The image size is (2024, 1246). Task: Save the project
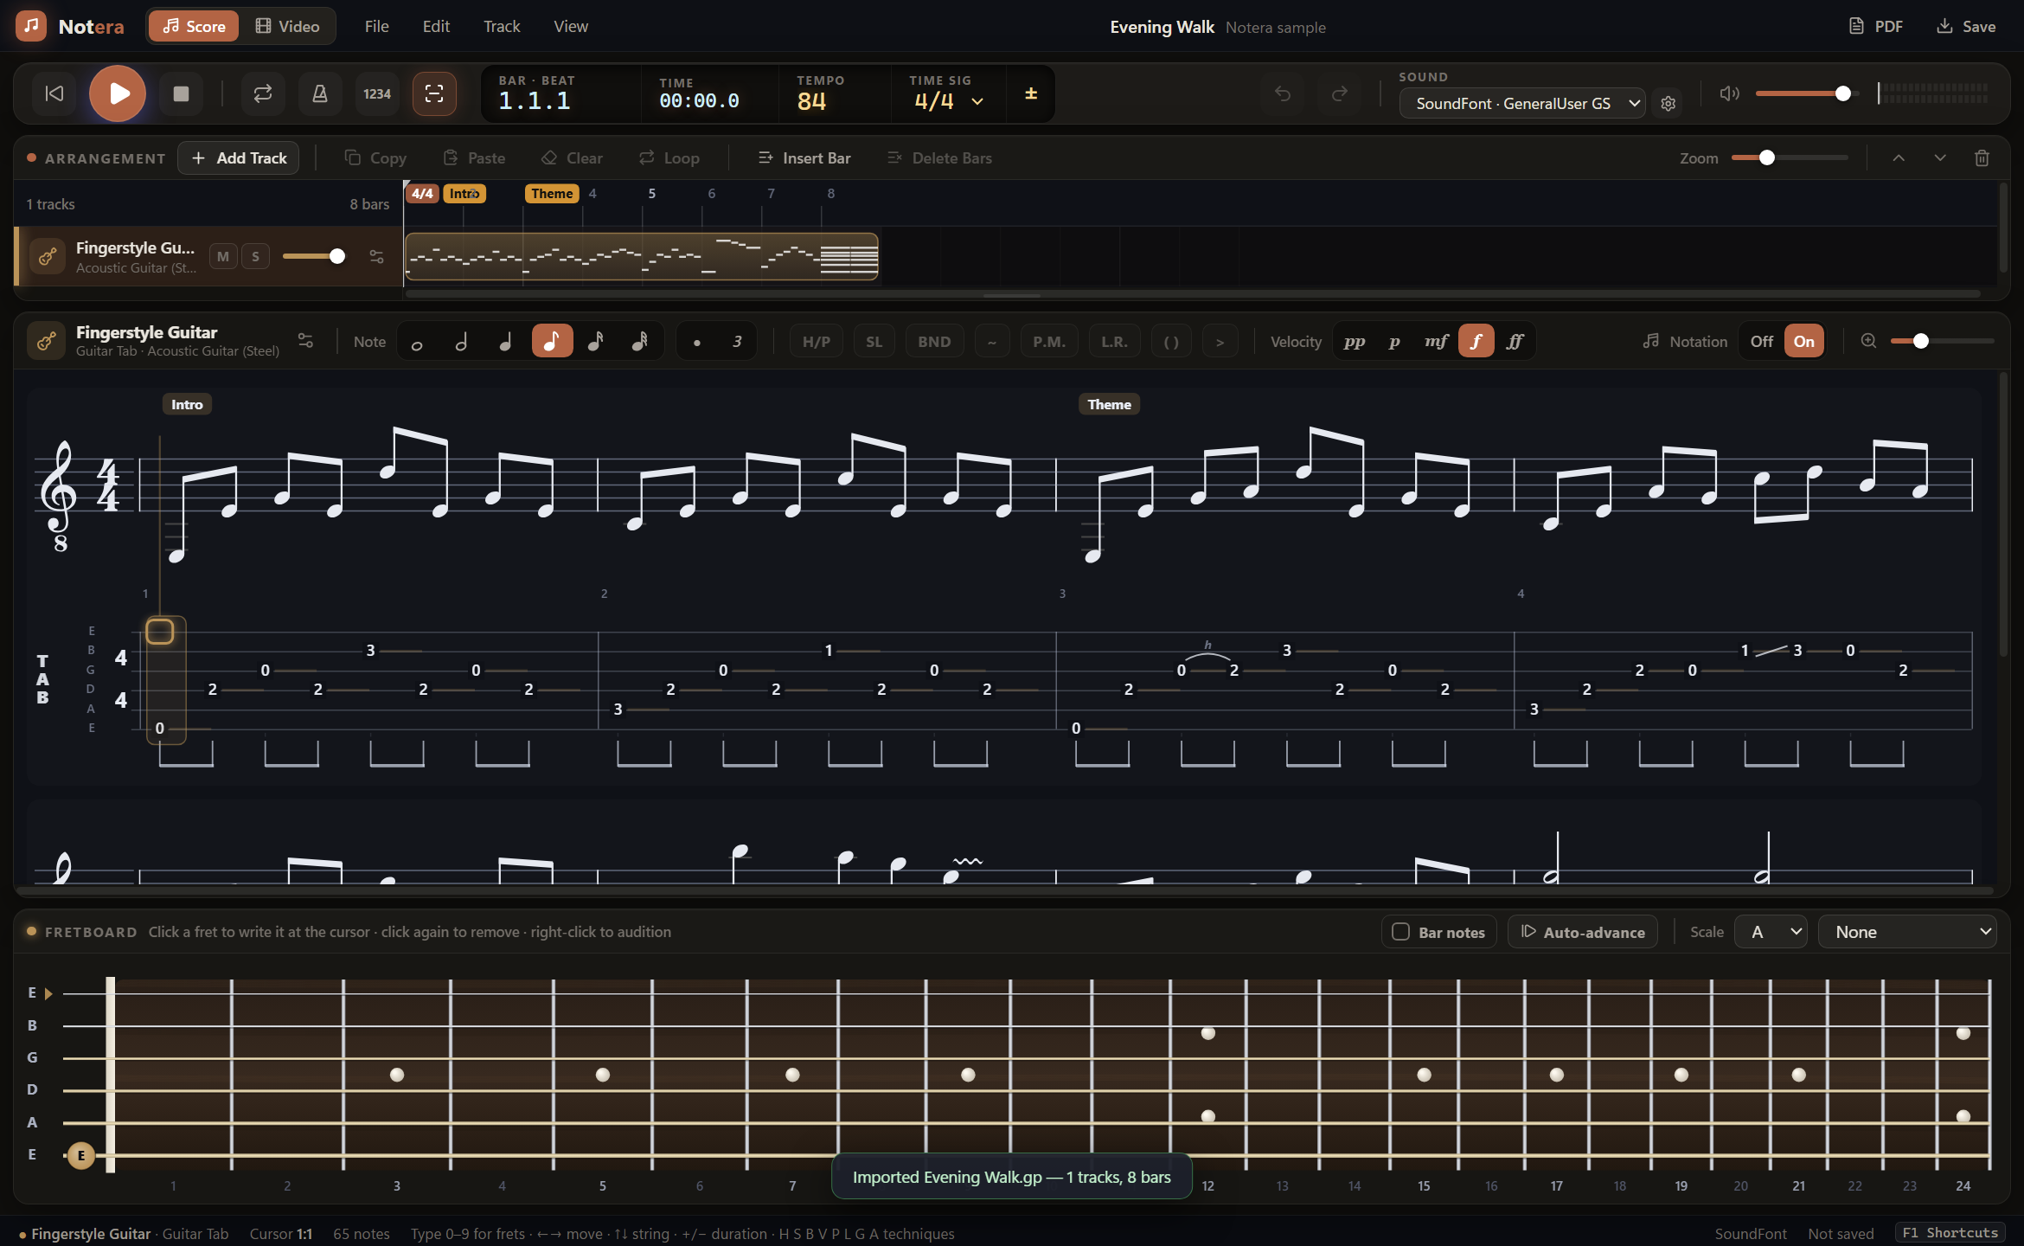1966,26
